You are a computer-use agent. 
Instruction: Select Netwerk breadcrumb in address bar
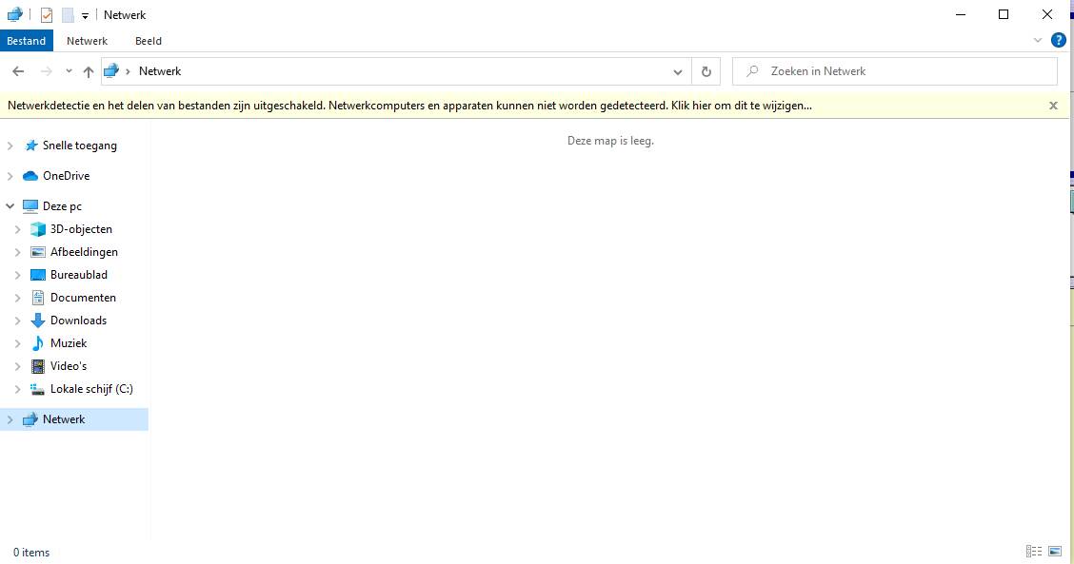(x=160, y=71)
